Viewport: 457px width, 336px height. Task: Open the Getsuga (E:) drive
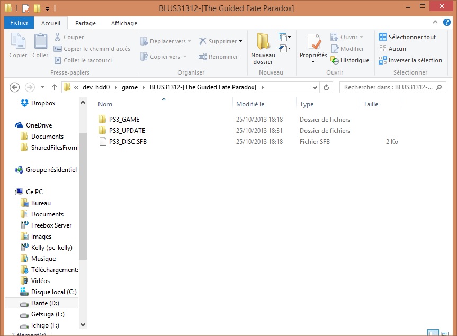pyautogui.click(x=42, y=314)
